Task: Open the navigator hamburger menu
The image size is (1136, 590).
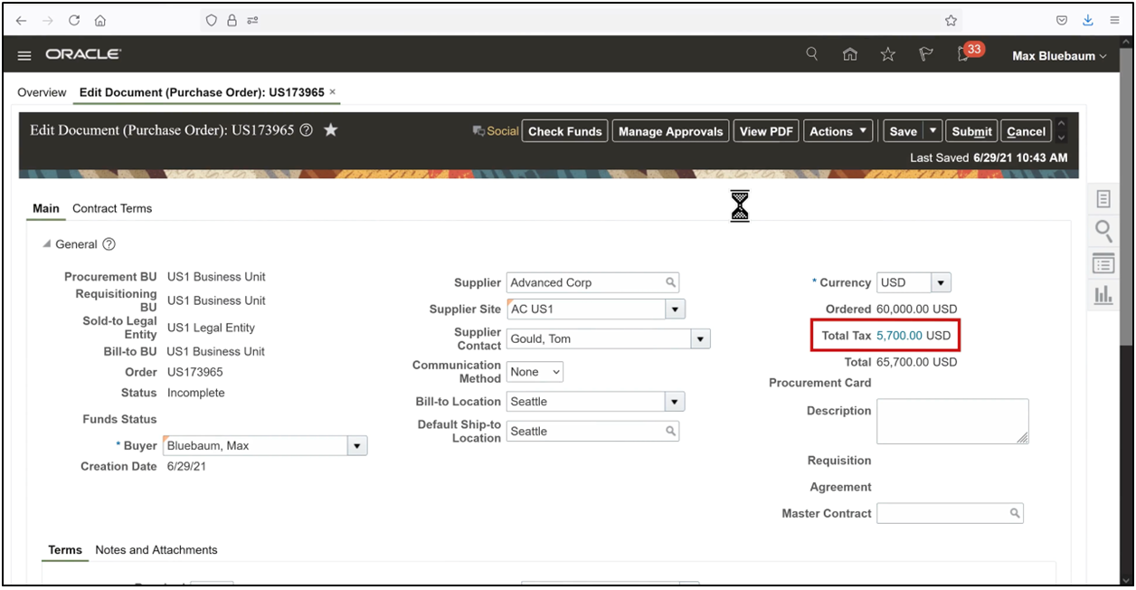Action: point(24,54)
